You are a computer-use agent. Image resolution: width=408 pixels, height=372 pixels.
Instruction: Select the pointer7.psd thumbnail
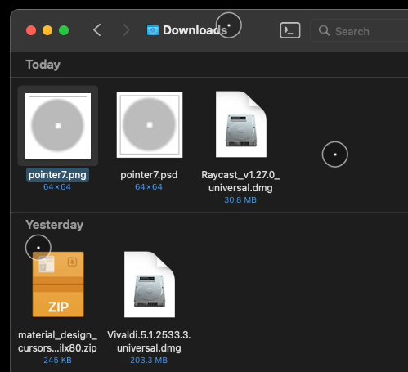[150, 124]
